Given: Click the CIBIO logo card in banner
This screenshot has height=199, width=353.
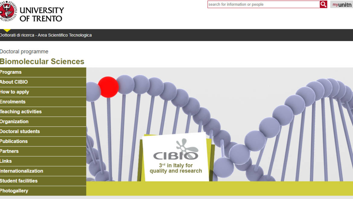Looking at the screenshot, I should click(x=176, y=157).
